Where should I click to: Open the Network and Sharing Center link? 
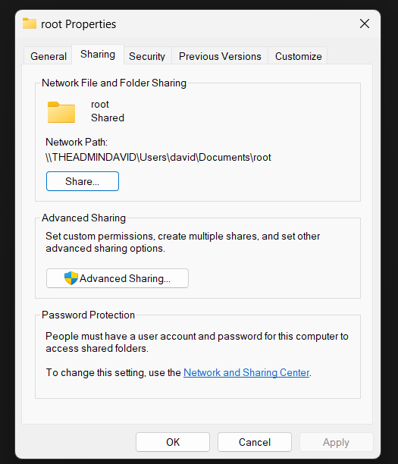[x=246, y=372]
